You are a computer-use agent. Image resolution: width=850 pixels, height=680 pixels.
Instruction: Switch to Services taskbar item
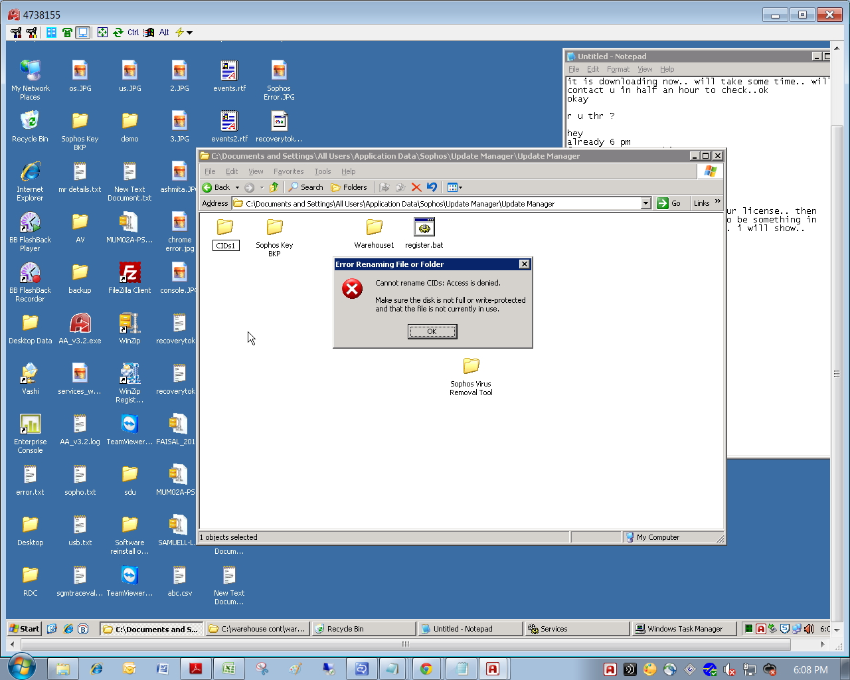pyautogui.click(x=576, y=629)
